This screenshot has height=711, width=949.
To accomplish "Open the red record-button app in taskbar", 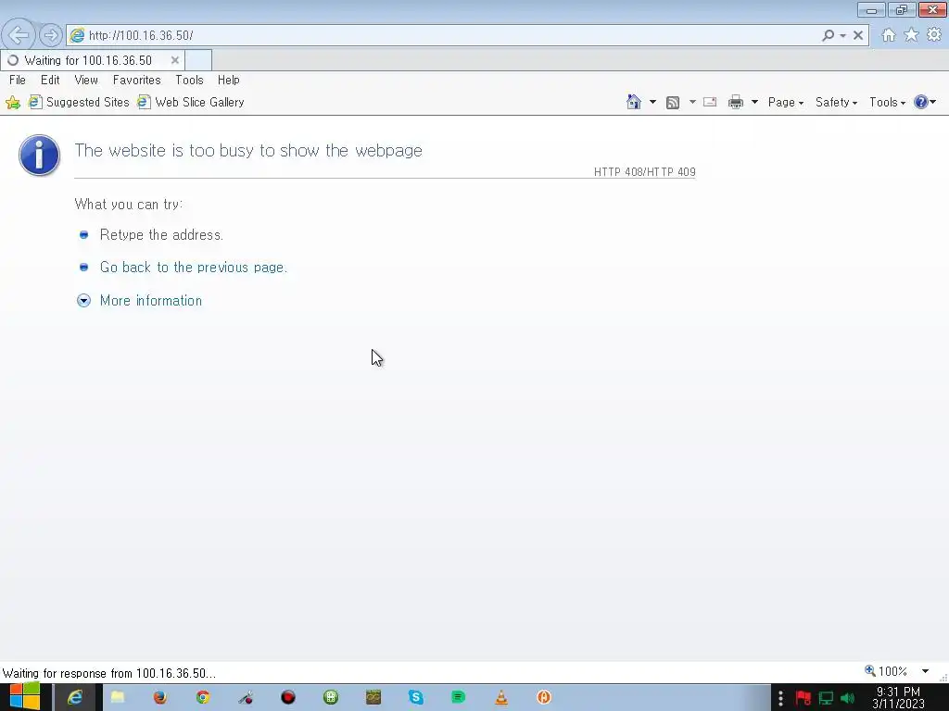I will click(288, 697).
